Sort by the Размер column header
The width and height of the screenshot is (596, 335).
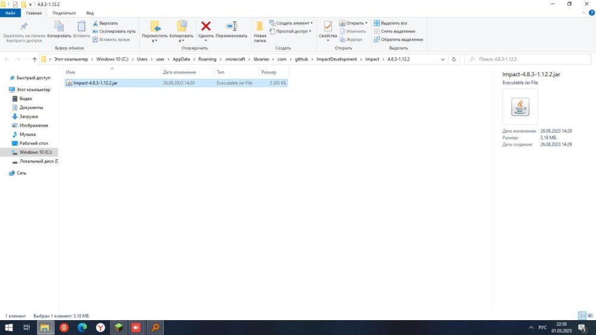coord(274,72)
